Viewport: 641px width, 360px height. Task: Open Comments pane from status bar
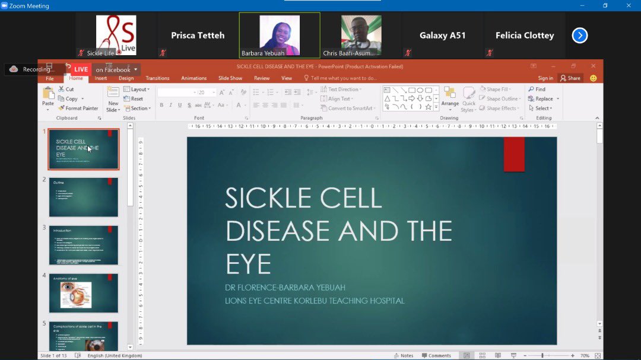pos(436,355)
